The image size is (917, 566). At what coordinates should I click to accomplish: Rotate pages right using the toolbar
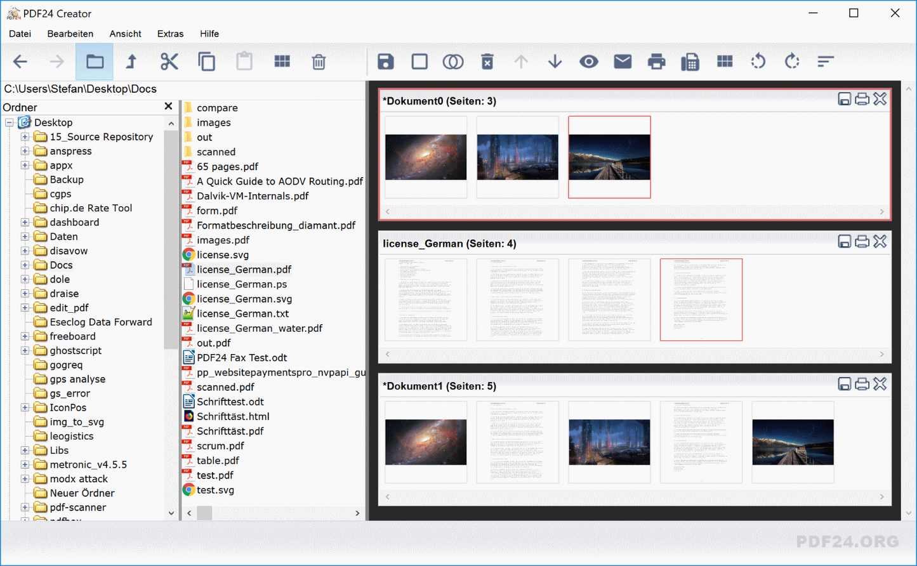[x=792, y=62]
